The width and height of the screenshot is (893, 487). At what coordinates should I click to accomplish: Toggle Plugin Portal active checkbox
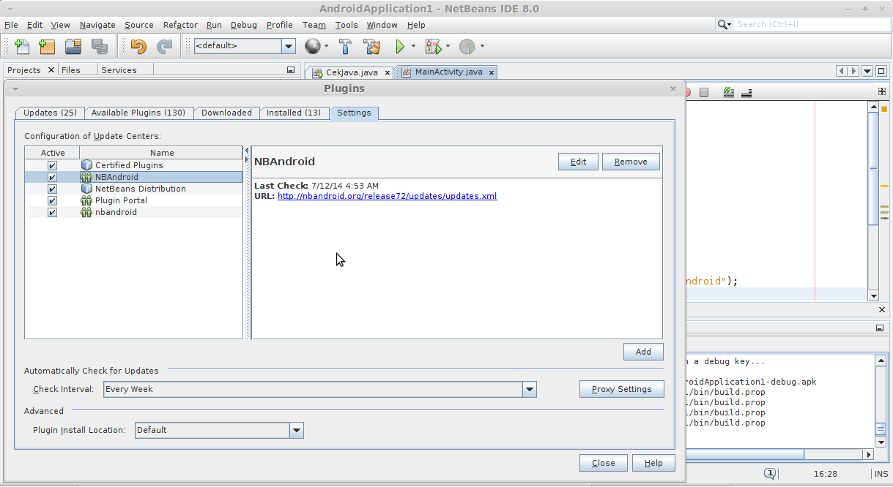[x=52, y=200]
